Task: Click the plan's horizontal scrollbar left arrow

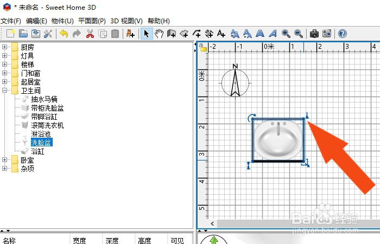Action: 212,223
